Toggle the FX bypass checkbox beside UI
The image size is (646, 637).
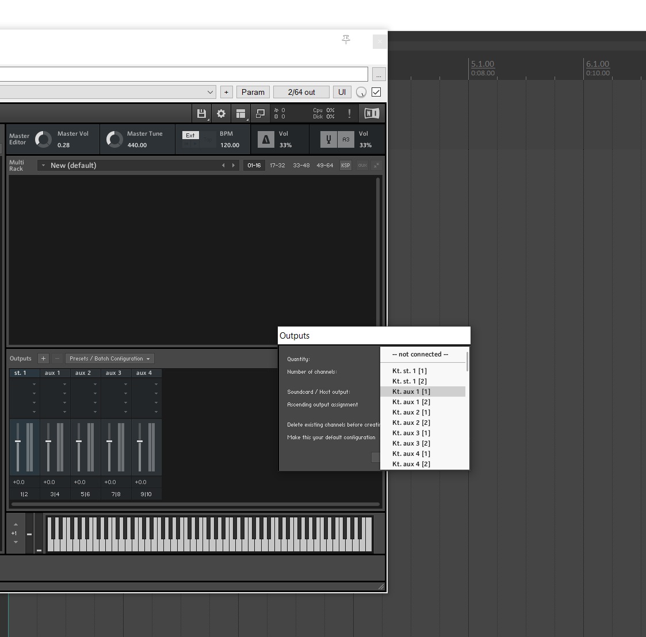pos(376,92)
